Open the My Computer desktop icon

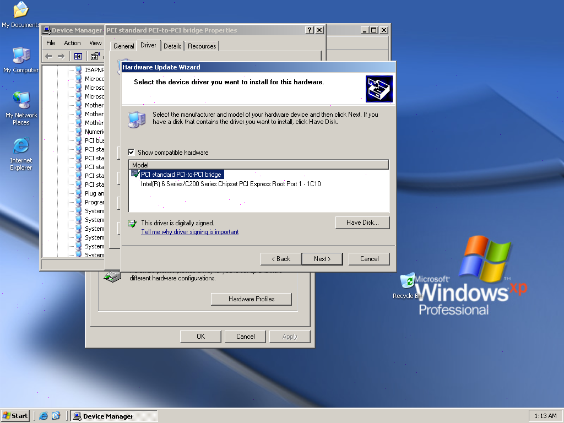point(21,60)
